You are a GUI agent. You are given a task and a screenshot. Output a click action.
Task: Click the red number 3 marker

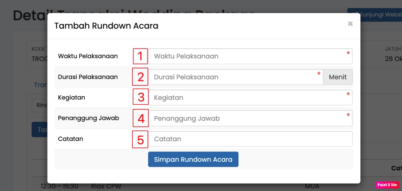140,97
